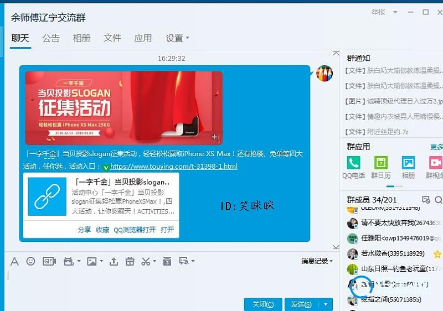This screenshot has height=311, width=443.
Task: Open the touying.com hyperlink
Action: [174, 167]
